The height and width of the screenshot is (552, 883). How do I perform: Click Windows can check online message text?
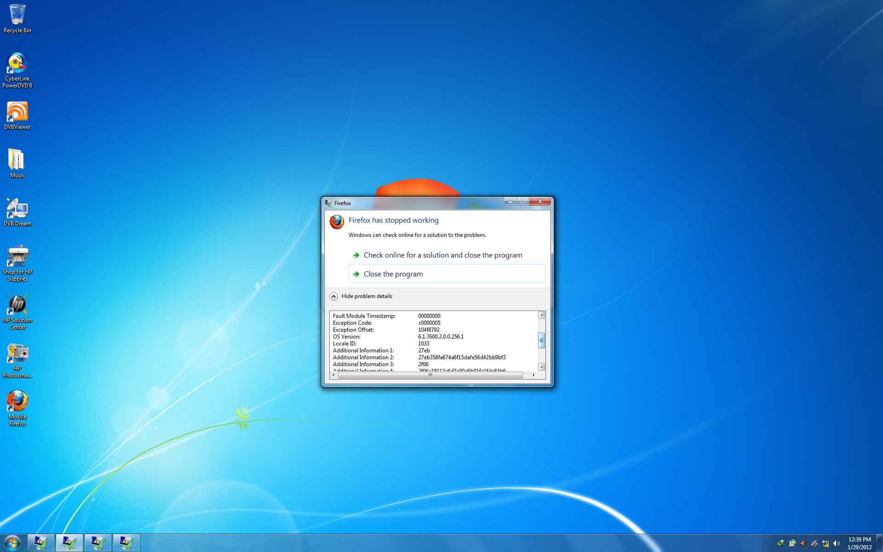tap(417, 235)
